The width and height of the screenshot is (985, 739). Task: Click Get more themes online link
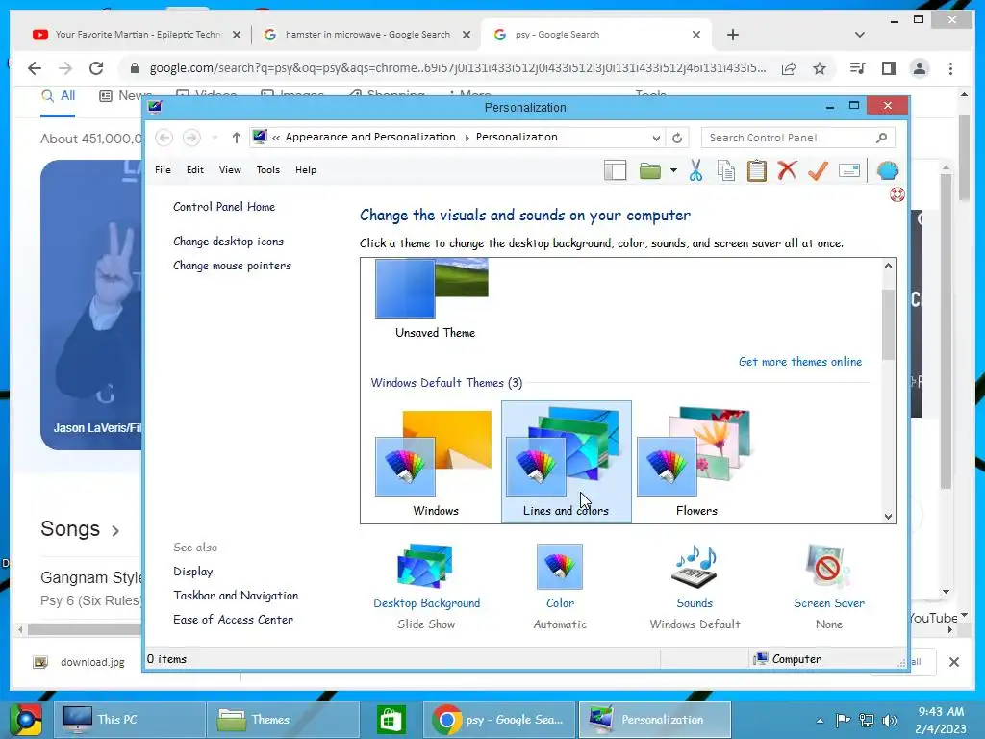coord(799,362)
